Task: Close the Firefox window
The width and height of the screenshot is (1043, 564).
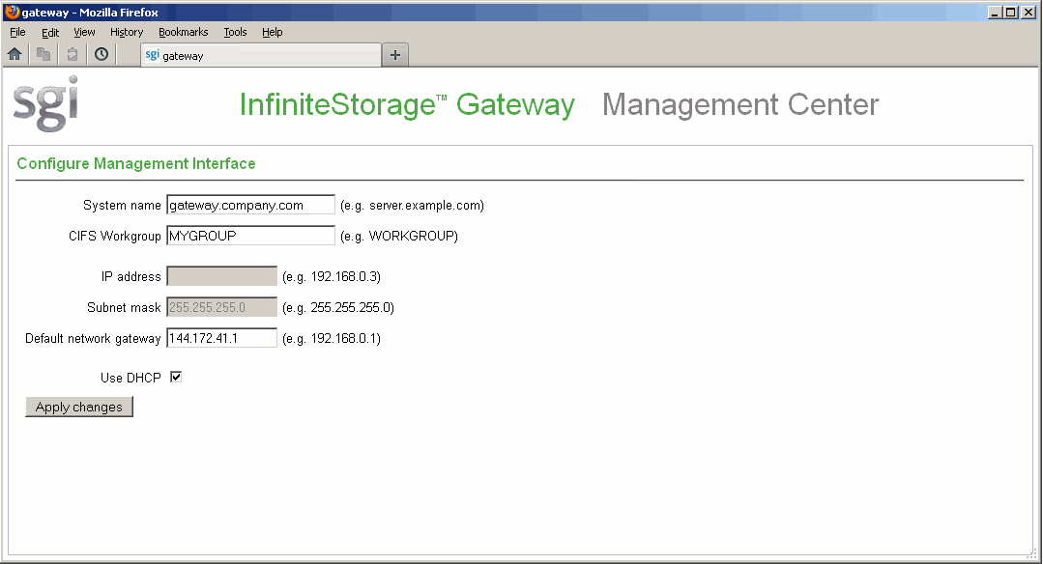Action: (x=1029, y=12)
